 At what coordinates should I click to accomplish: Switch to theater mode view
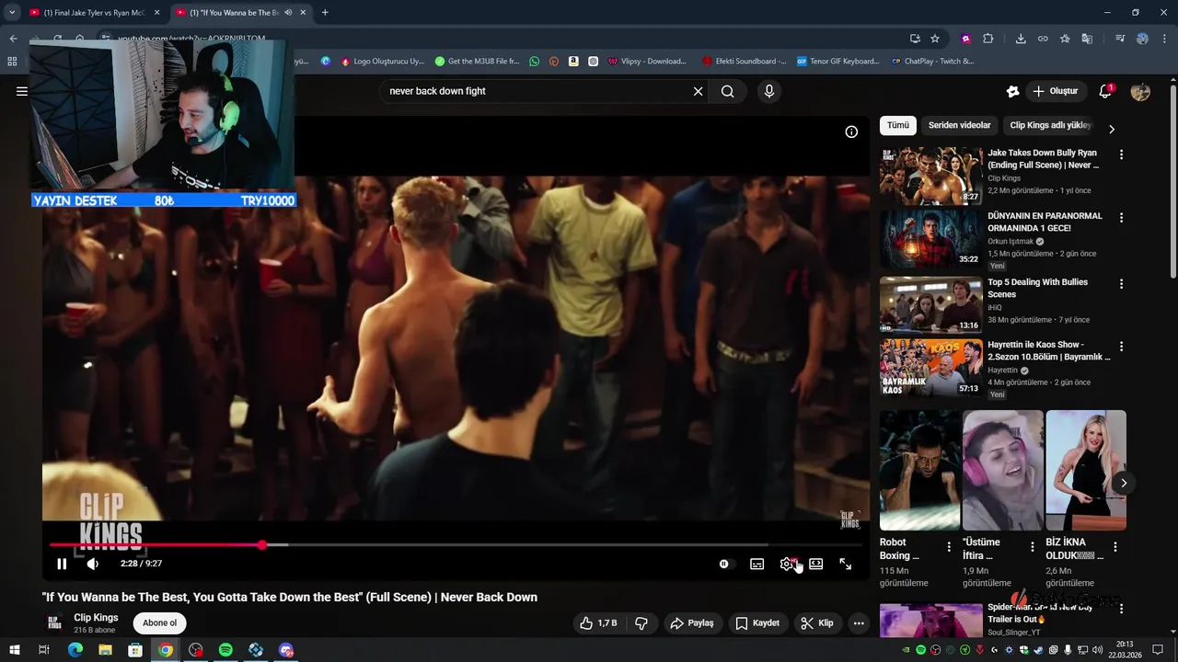point(815,564)
